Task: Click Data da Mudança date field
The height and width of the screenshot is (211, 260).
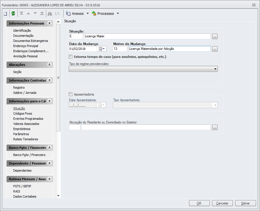Action: click(83, 49)
